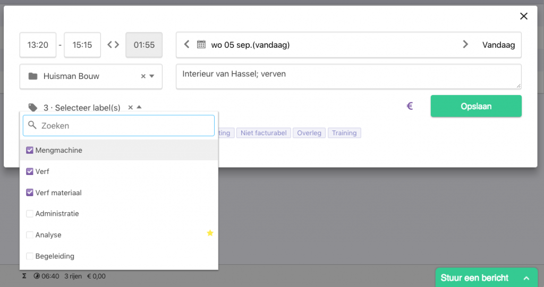Clear the Huisman Bouw project selection

pyautogui.click(x=143, y=76)
